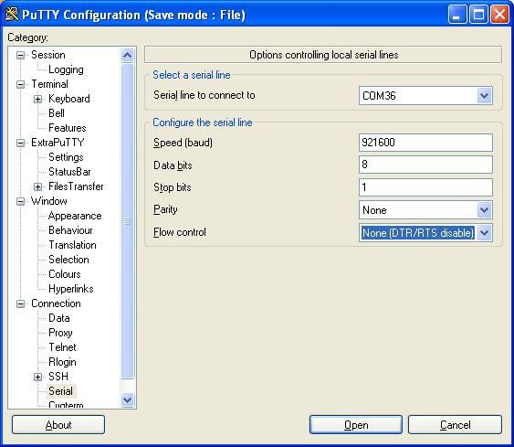The width and height of the screenshot is (514, 447).
Task: Open the Behaviour category
Action: pyautogui.click(x=70, y=230)
